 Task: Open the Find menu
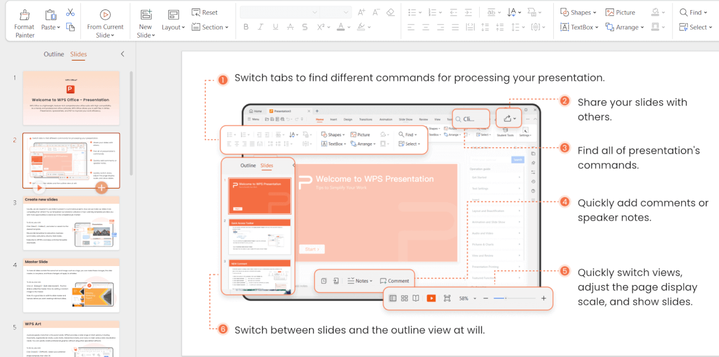(694, 12)
